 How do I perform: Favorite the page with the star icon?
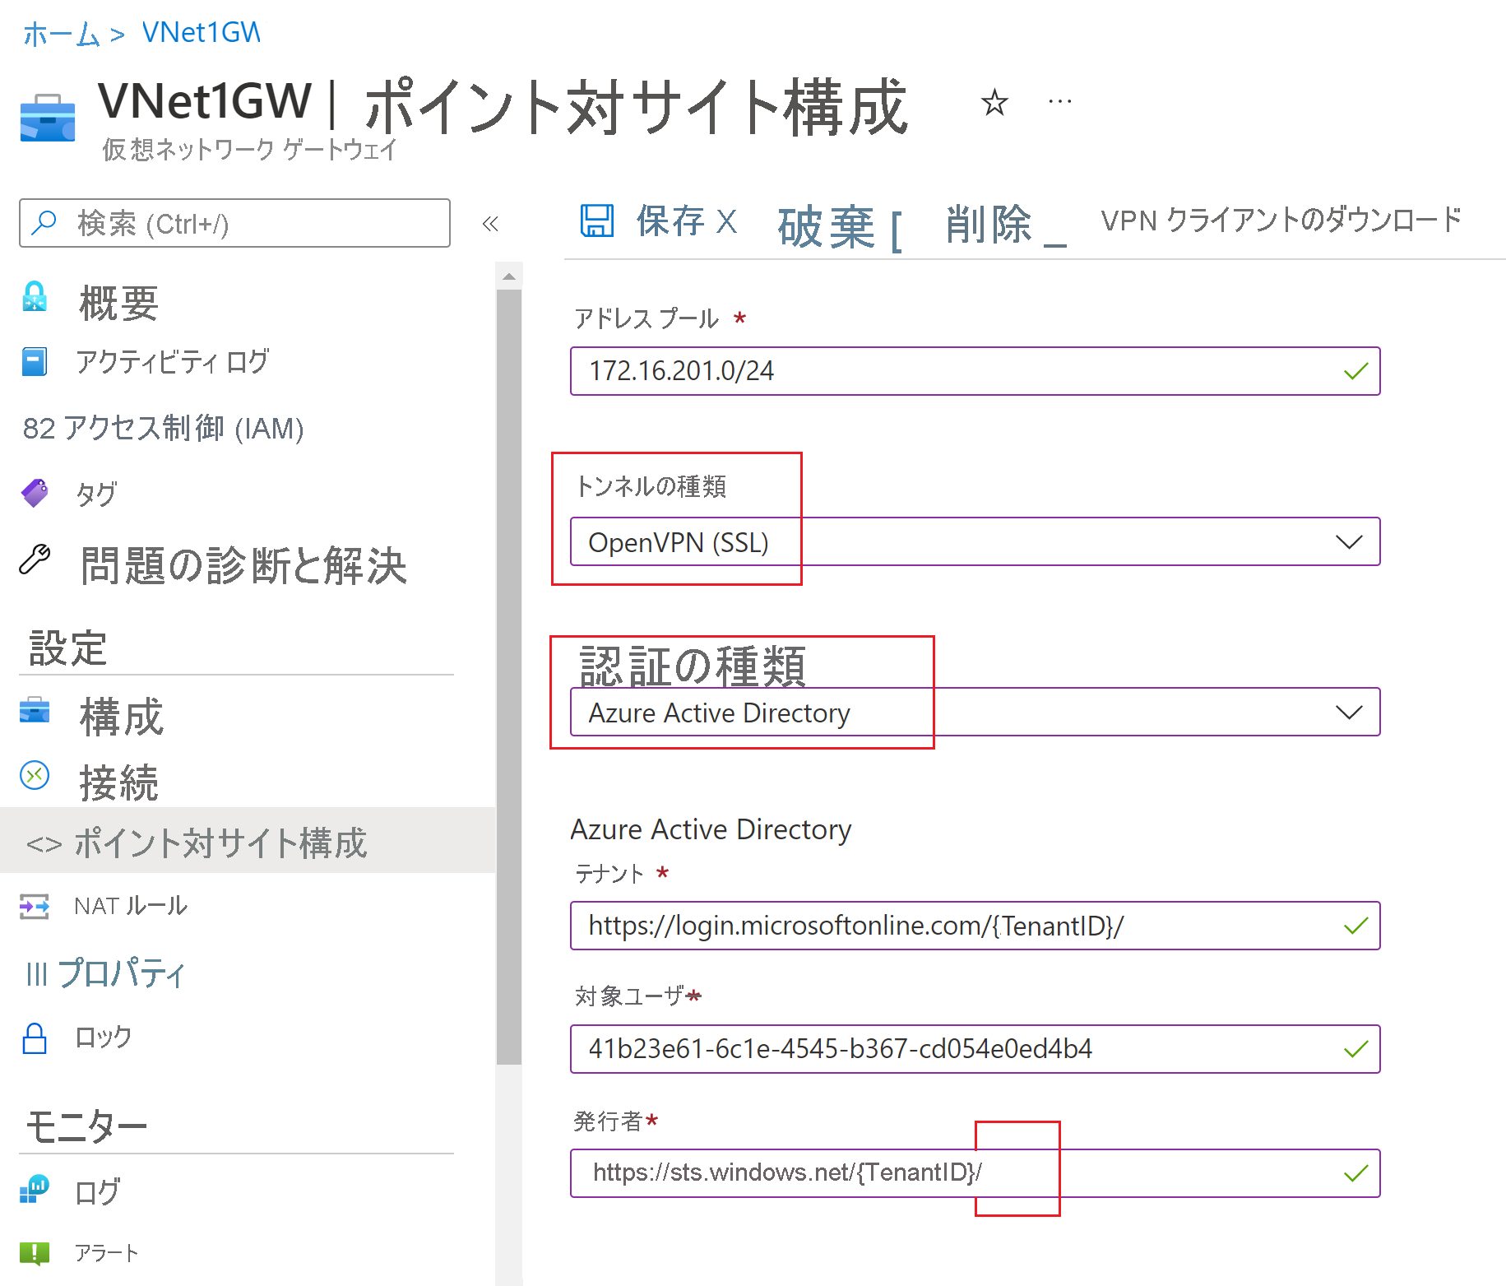[x=994, y=103]
